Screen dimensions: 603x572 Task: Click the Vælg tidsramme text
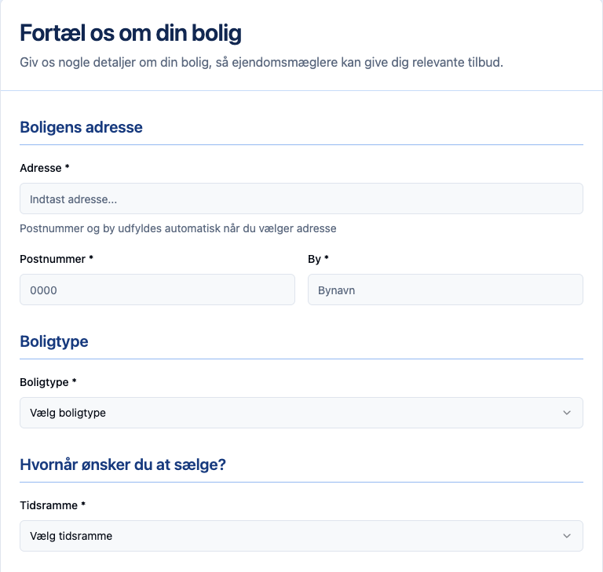tap(71, 536)
